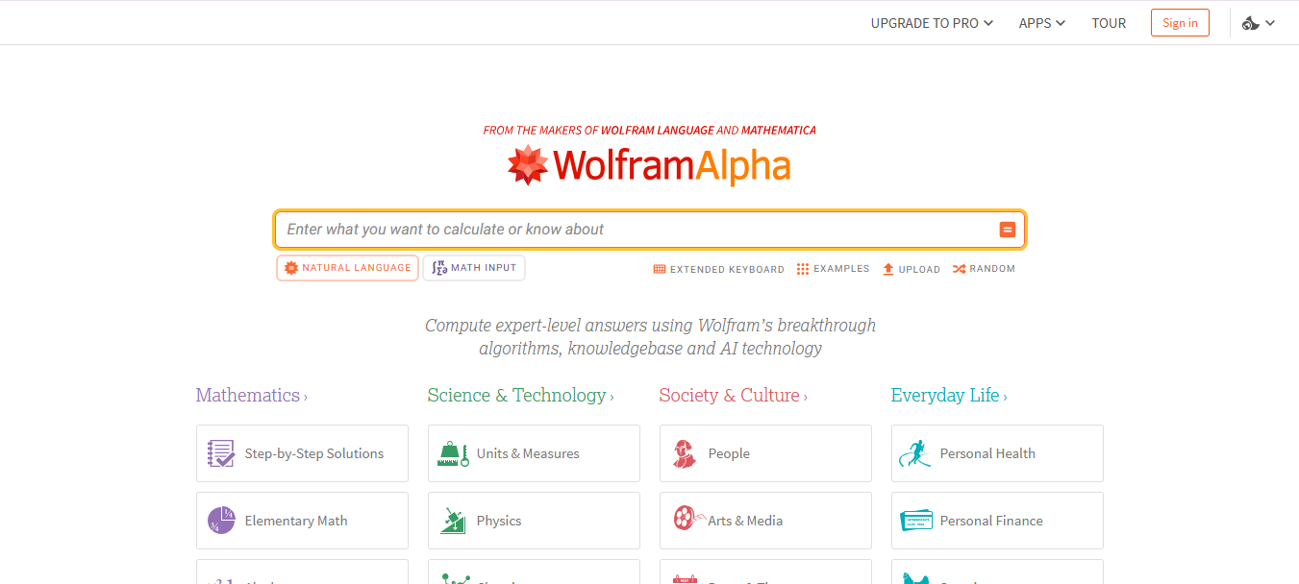Expand the Everyday Life category arrow
Image resolution: width=1299 pixels, height=584 pixels.
[1005, 397]
